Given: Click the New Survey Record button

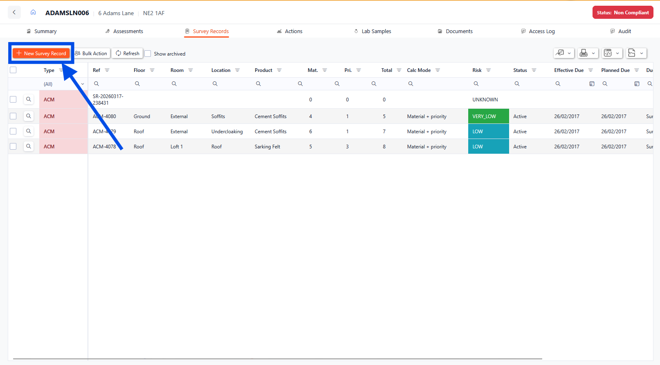Looking at the screenshot, I should click(41, 53).
